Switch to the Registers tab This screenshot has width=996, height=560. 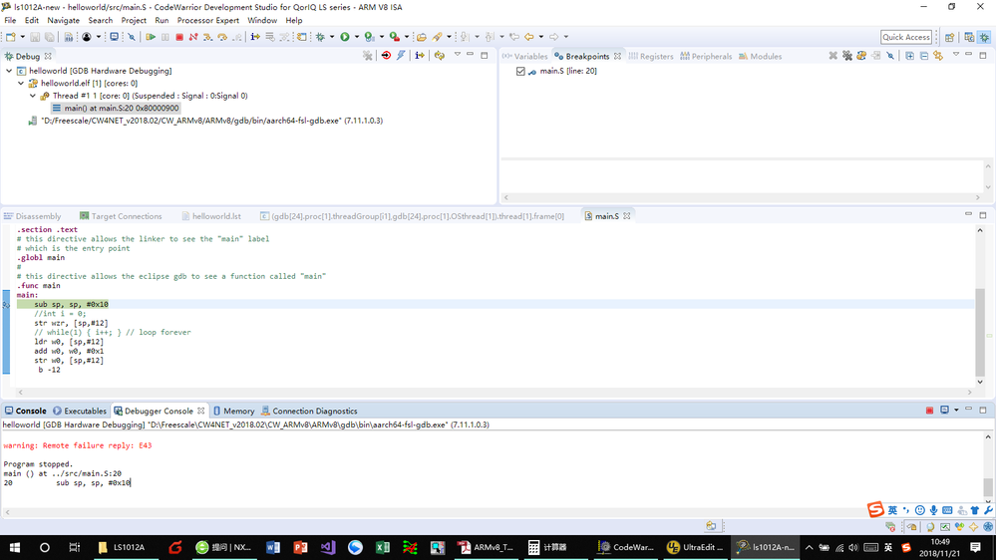tap(650, 56)
